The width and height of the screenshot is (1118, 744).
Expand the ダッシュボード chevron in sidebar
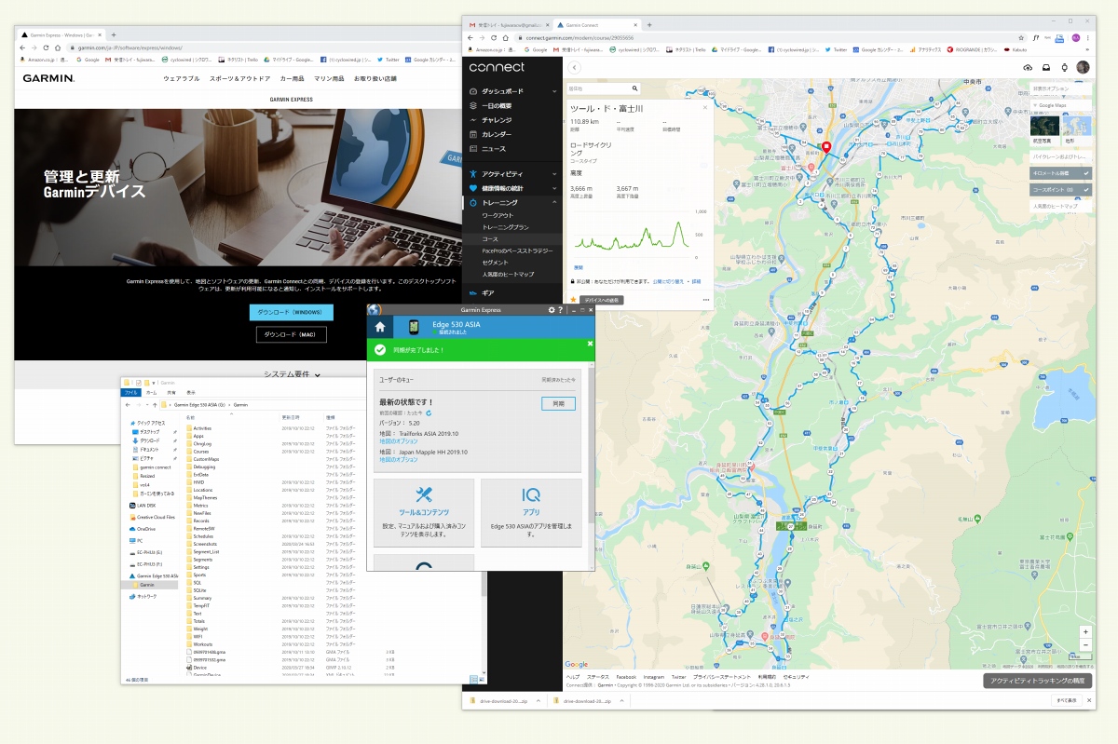(555, 91)
